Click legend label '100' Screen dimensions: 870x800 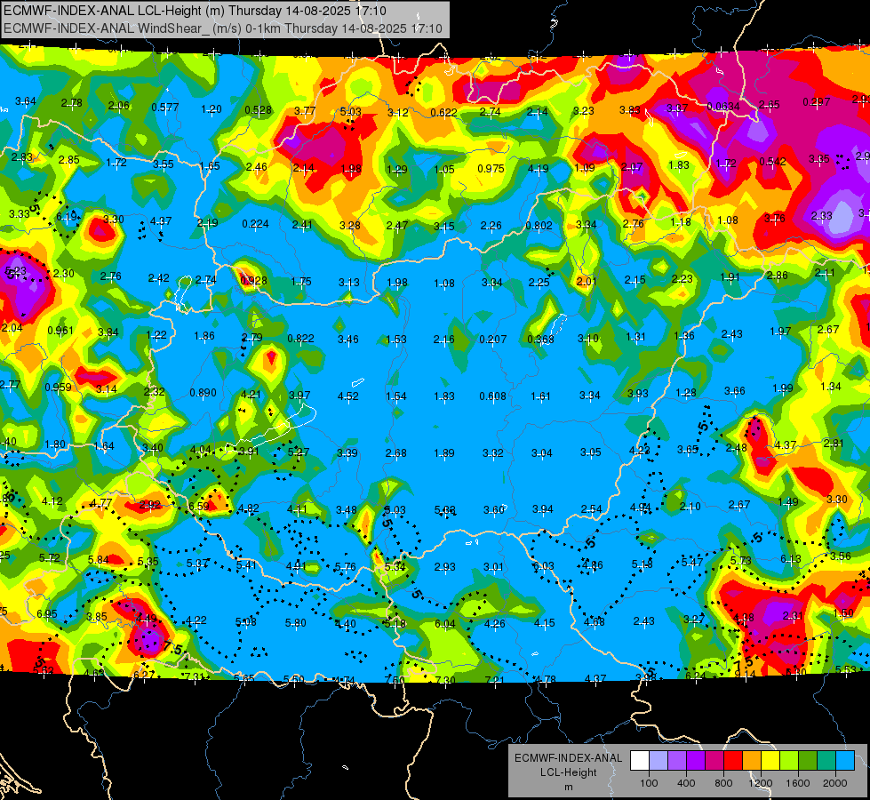coord(649,783)
